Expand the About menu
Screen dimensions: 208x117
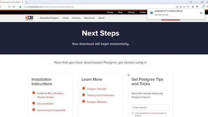(101, 18)
